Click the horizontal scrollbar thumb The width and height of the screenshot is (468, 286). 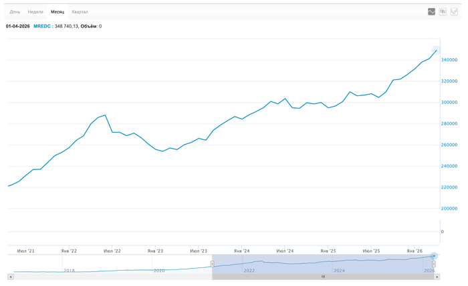point(324,276)
